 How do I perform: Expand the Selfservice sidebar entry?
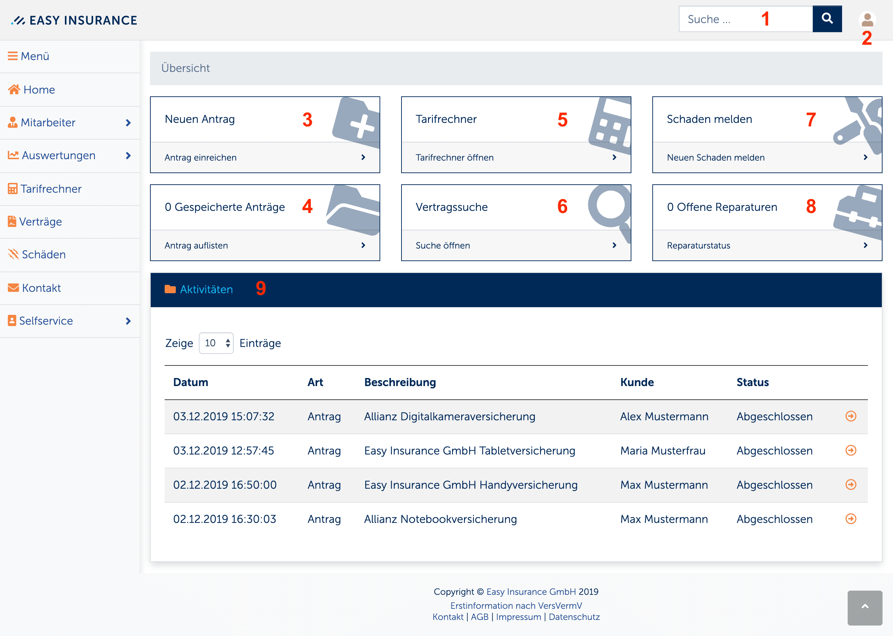coord(128,321)
